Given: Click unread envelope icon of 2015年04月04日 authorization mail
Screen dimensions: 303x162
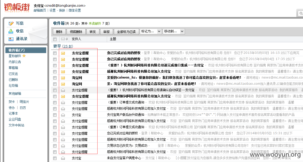Looking at the screenshot, I should coord(63,59).
